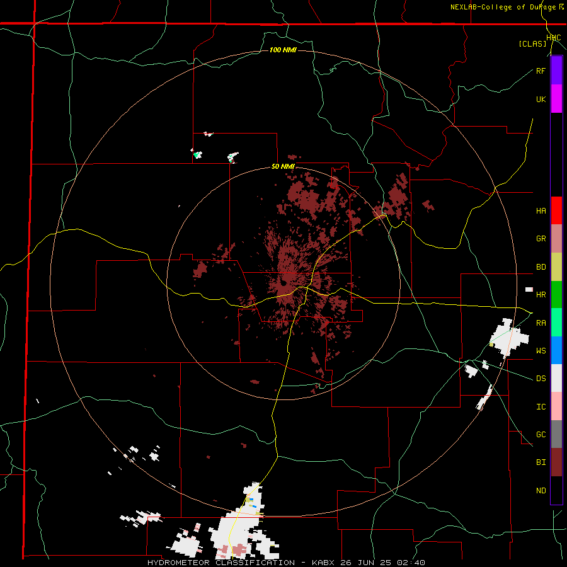Click the RF legend label

click(x=541, y=71)
